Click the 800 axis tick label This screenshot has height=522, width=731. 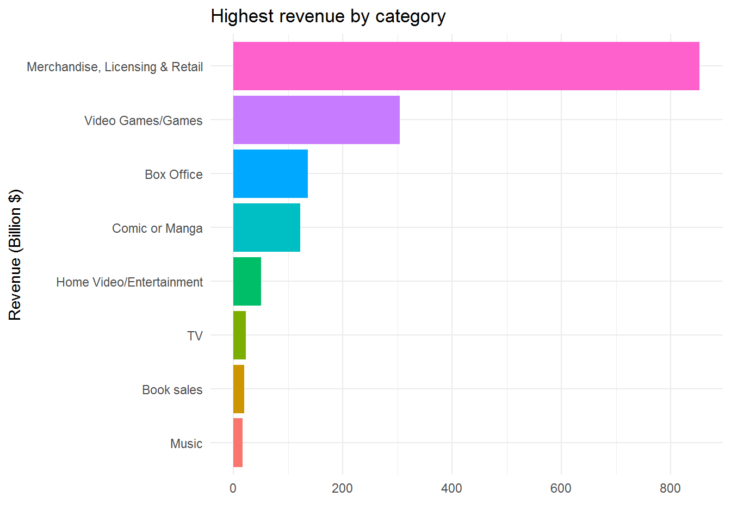(x=671, y=489)
